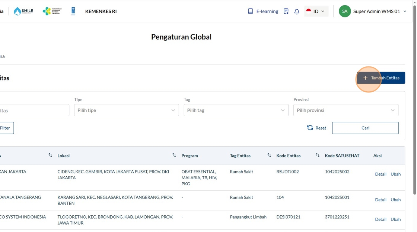Click the UNDP logo icon
Viewport: 417px width, 232px height.
[73, 11]
